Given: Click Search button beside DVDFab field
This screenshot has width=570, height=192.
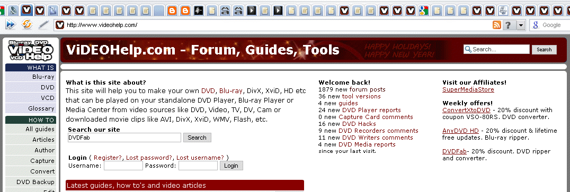Looking at the screenshot, I should pyautogui.click(x=197, y=138).
